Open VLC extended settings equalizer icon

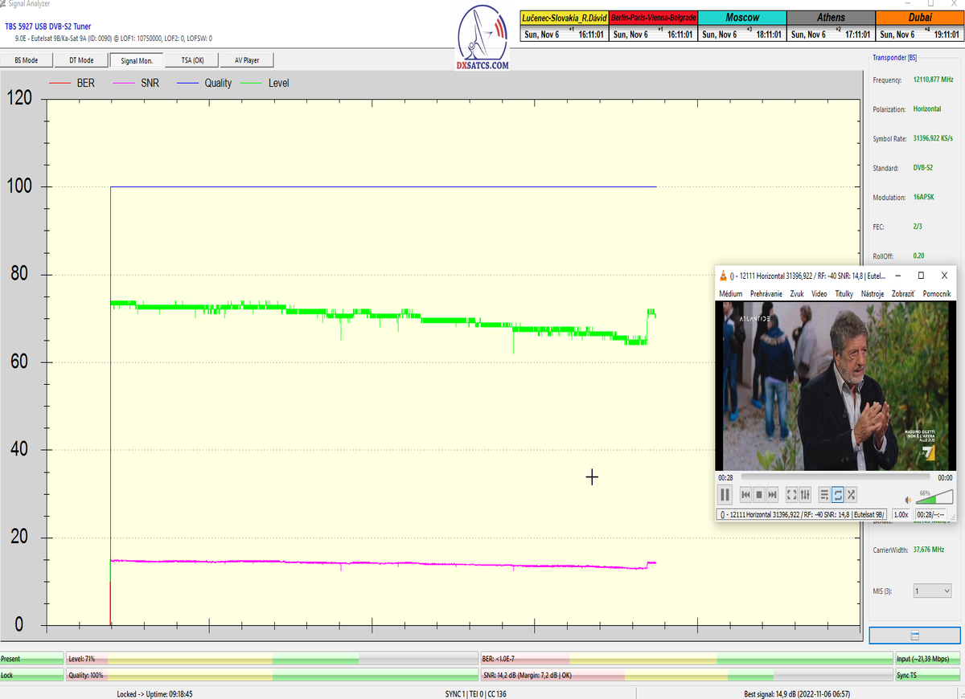[805, 494]
